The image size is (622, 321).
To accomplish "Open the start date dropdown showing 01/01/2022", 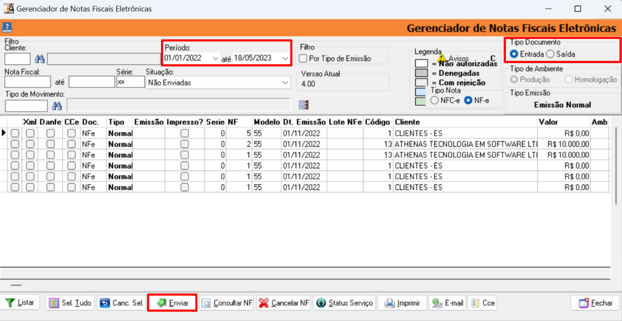I will pos(216,58).
